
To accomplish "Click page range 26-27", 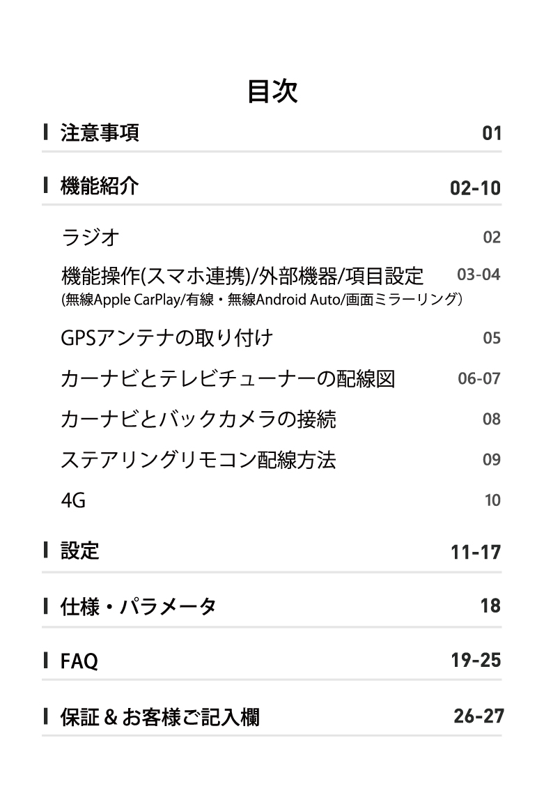I will coord(478,715).
